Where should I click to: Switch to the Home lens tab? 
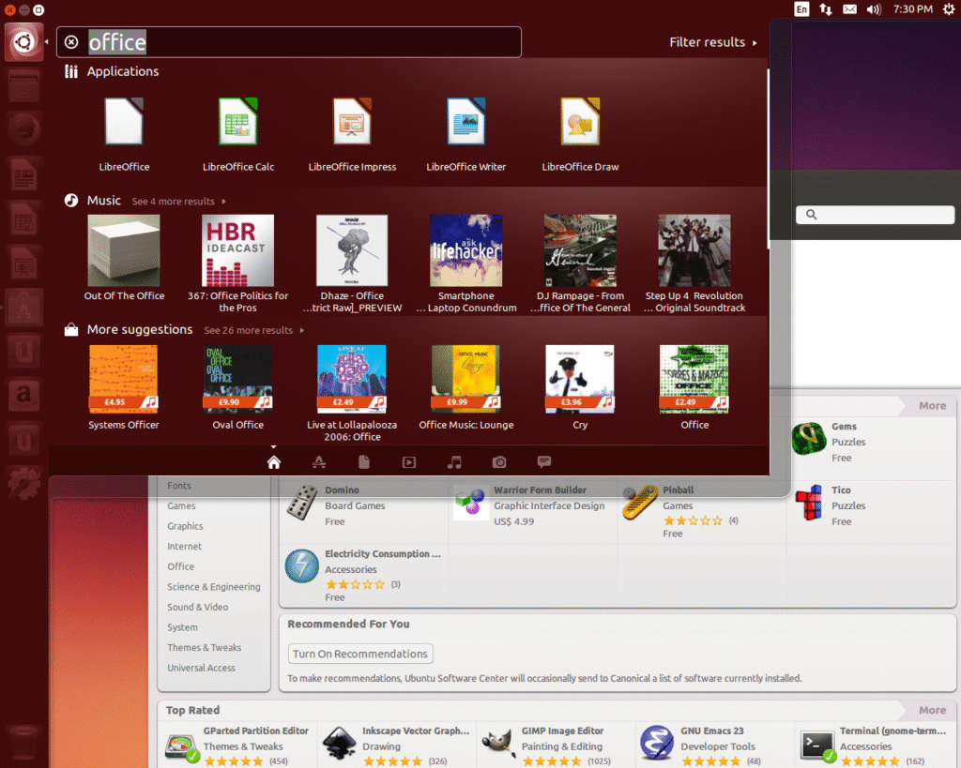pyautogui.click(x=274, y=462)
